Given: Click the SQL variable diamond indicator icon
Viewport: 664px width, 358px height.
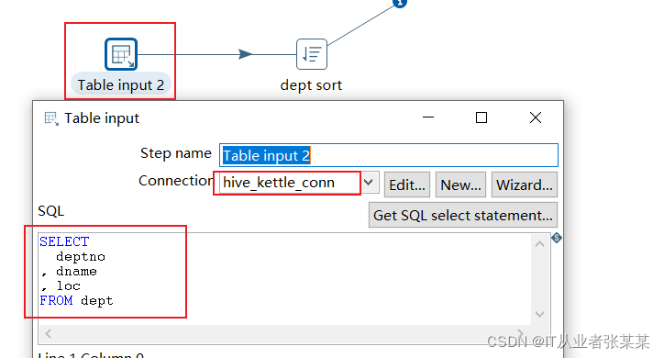Looking at the screenshot, I should (557, 238).
